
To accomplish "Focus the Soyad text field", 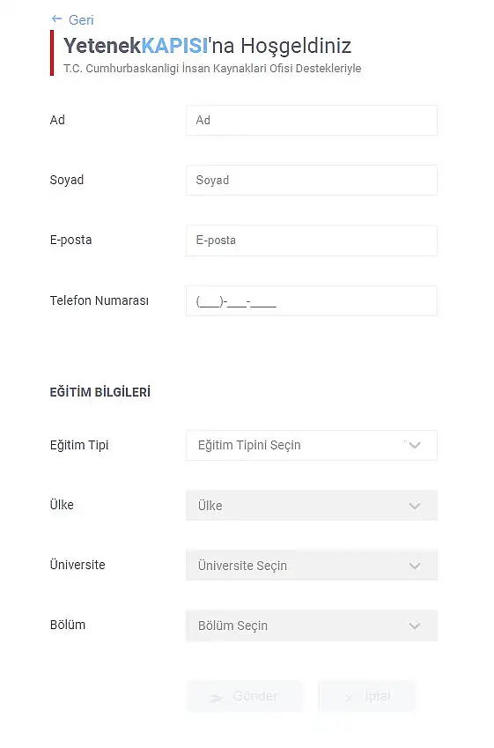I will tap(312, 181).
